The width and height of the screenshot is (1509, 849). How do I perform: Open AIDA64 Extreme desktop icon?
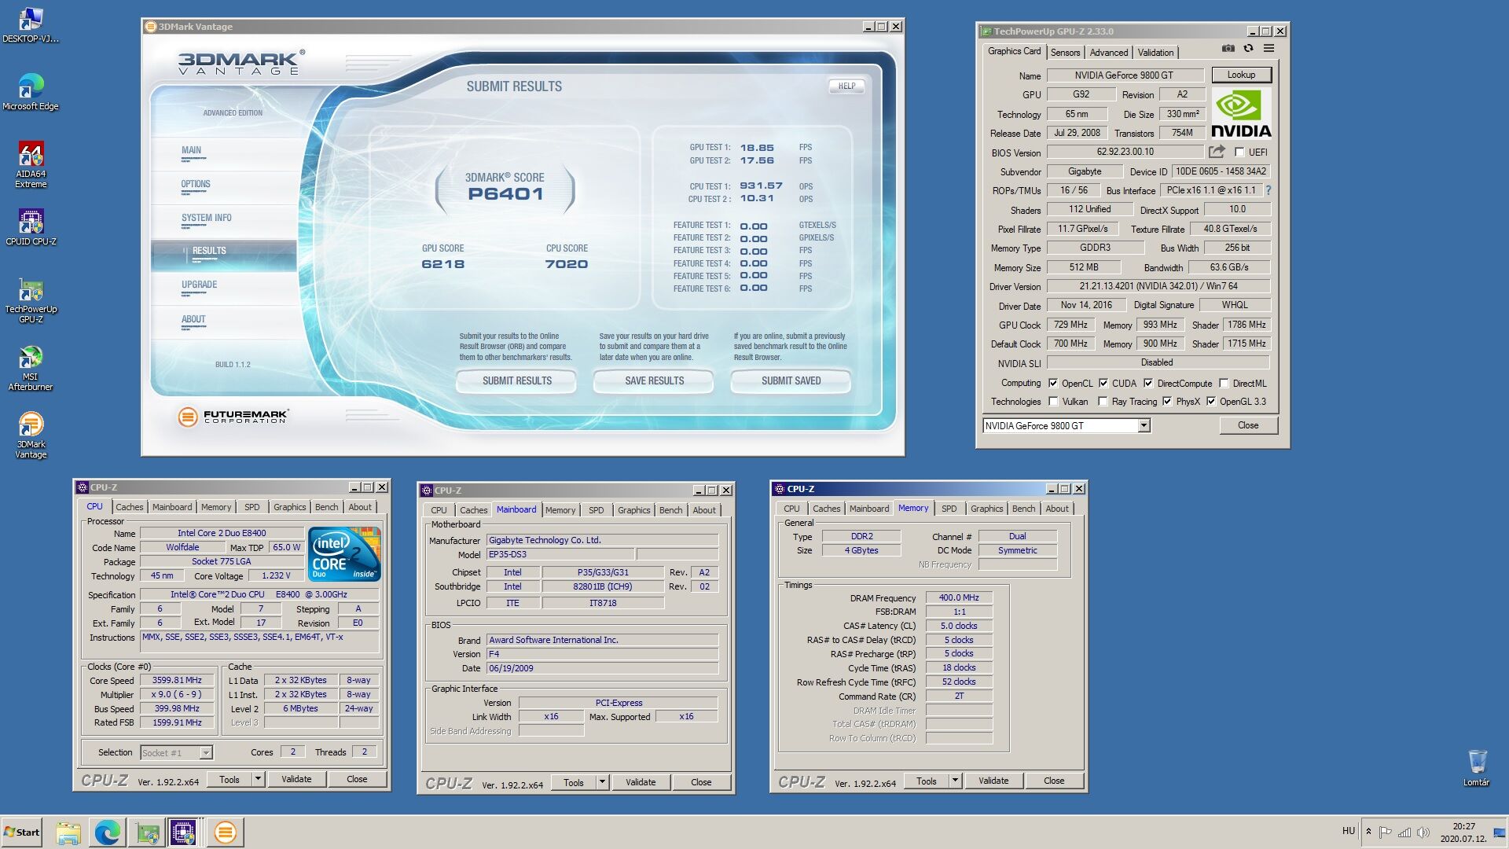31,164
